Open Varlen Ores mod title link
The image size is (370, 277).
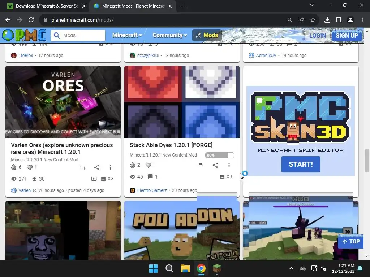coord(62,148)
